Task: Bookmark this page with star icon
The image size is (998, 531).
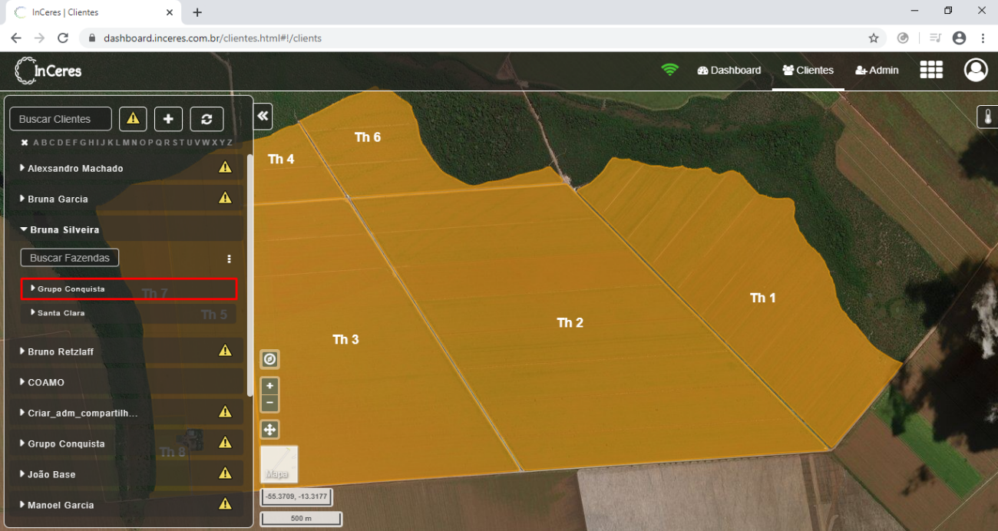Action: click(x=874, y=38)
